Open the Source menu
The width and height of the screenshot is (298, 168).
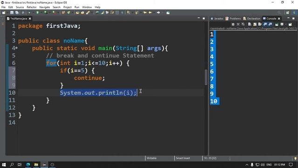pyautogui.click(x=20, y=7)
